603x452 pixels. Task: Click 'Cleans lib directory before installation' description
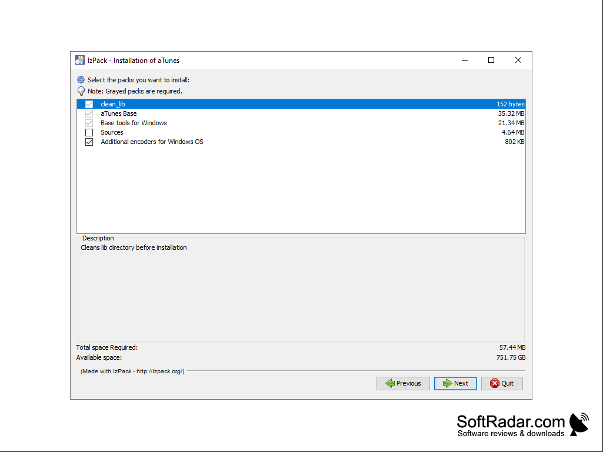click(x=134, y=247)
